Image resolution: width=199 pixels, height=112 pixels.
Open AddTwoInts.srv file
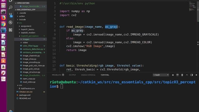[30, 88]
